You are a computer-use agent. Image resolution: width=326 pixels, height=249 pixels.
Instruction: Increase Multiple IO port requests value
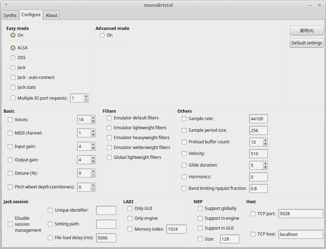pos(86,96)
